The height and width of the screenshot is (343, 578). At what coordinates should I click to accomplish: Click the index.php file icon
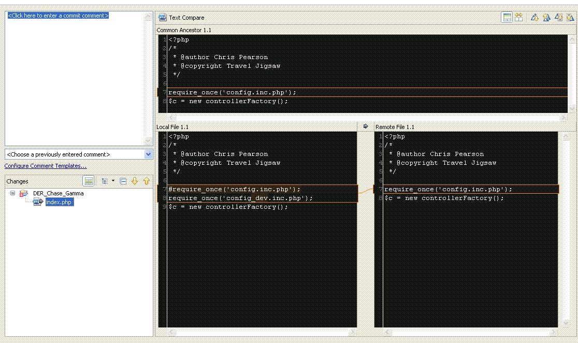tap(37, 202)
